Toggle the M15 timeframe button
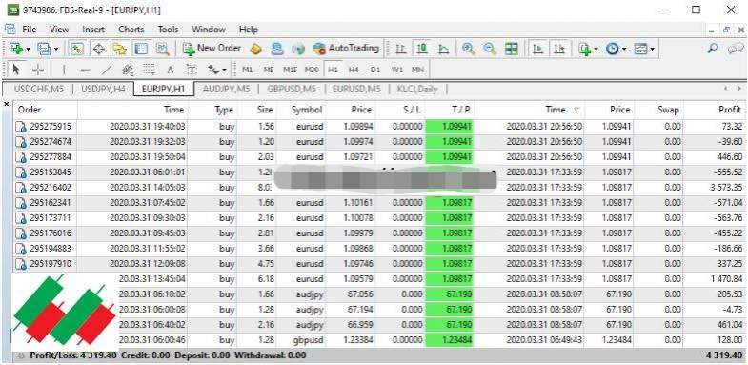 (290, 70)
